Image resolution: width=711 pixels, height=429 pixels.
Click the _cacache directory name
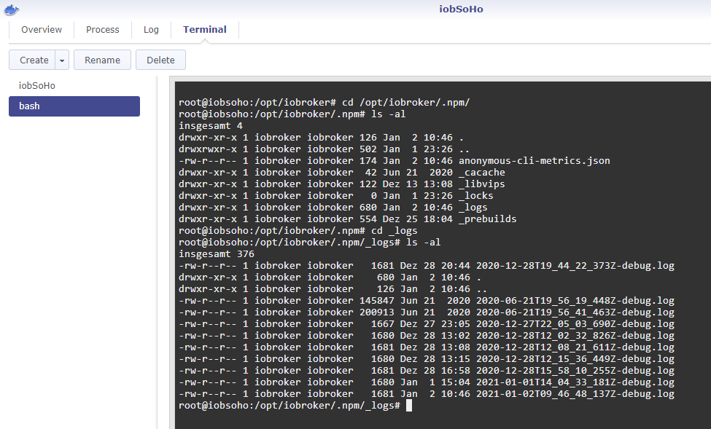(x=481, y=173)
